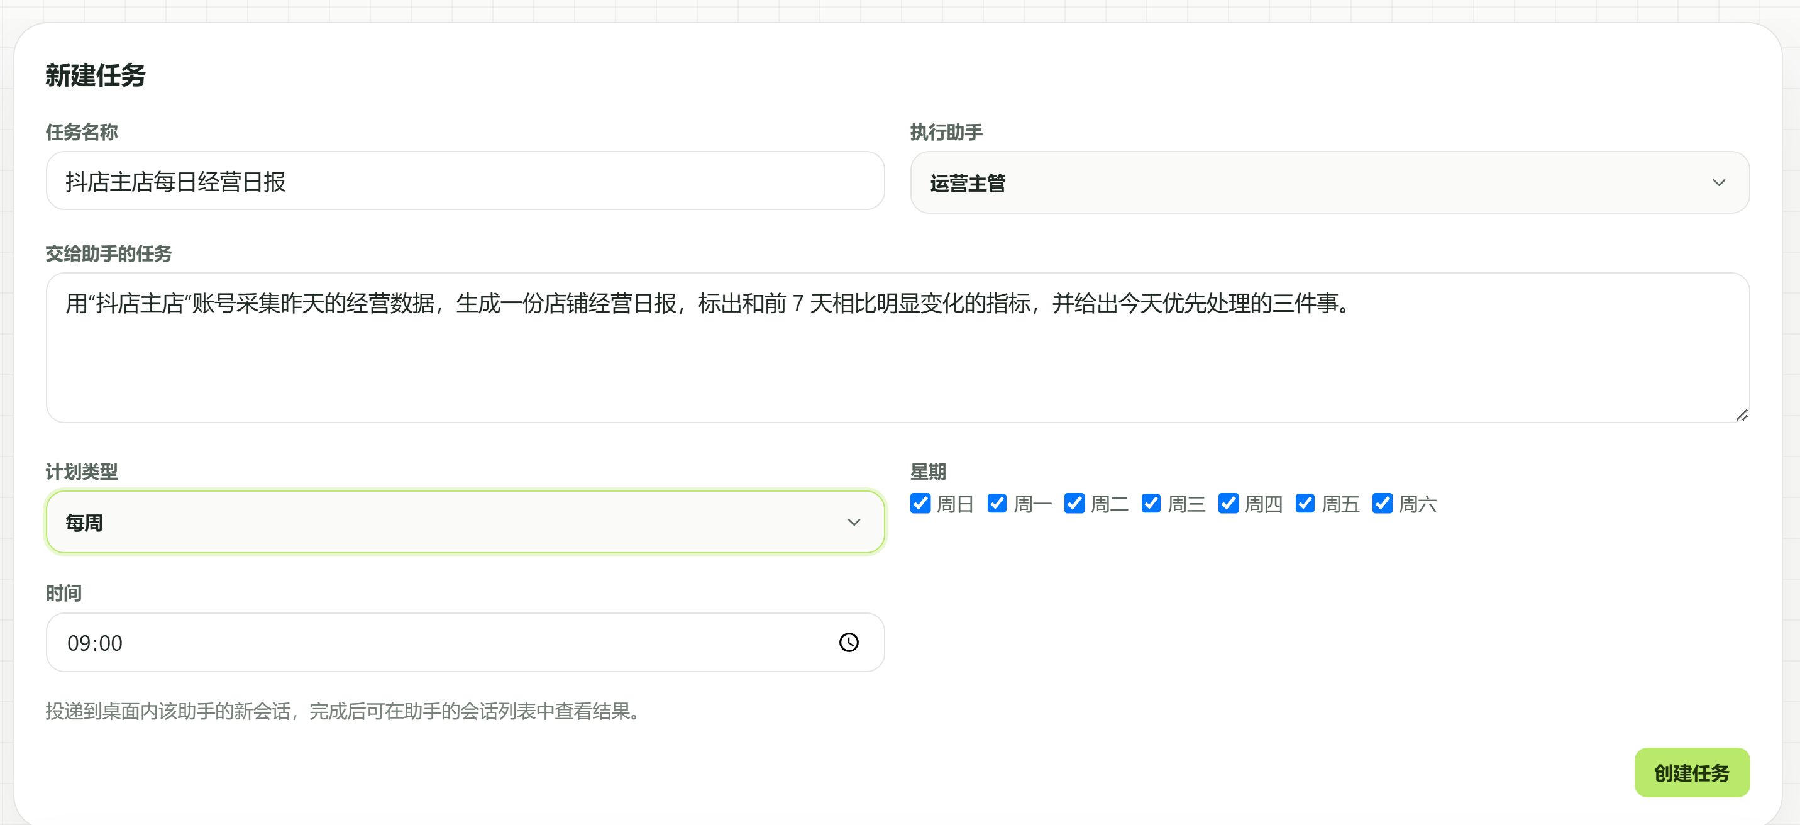
Task: Click the 星期 label
Action: (928, 472)
